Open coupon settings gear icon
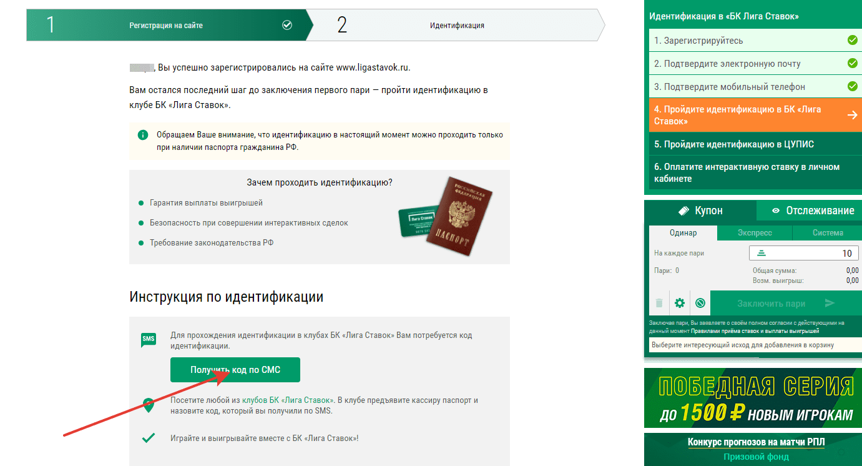The image size is (862, 466). [680, 304]
